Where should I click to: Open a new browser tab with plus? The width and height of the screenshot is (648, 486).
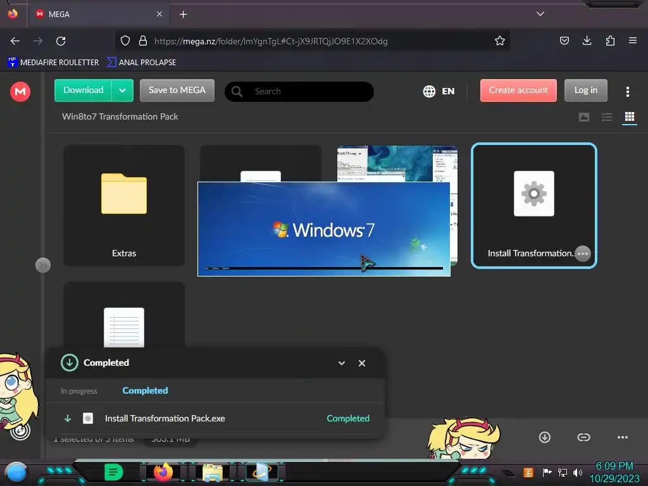click(183, 15)
